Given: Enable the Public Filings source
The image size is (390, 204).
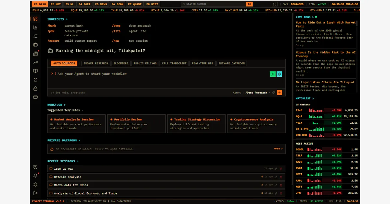Looking at the screenshot, I should (x=145, y=63).
